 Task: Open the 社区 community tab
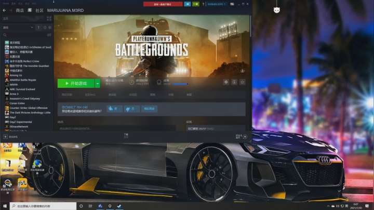(39, 10)
